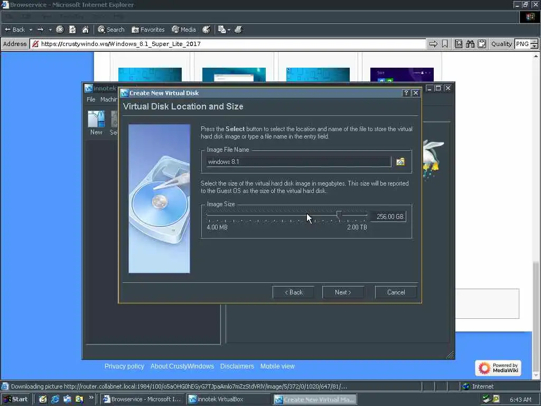This screenshot has width=541, height=406.
Task: Click the clipboard paste icon
Action: (482, 44)
